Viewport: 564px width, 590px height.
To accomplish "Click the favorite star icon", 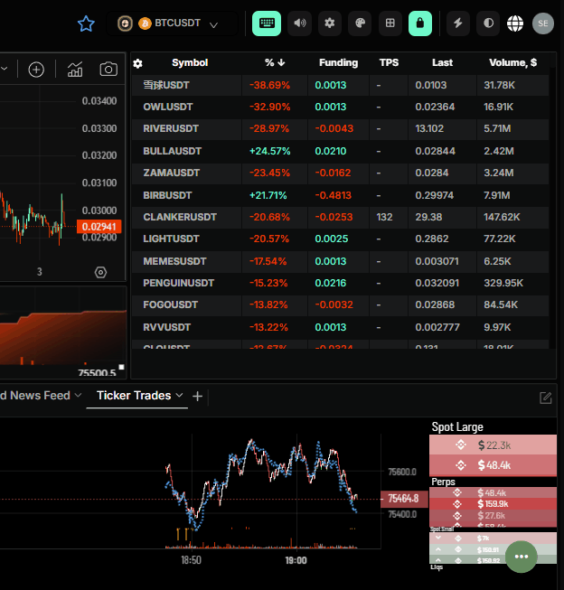I will 86,24.
